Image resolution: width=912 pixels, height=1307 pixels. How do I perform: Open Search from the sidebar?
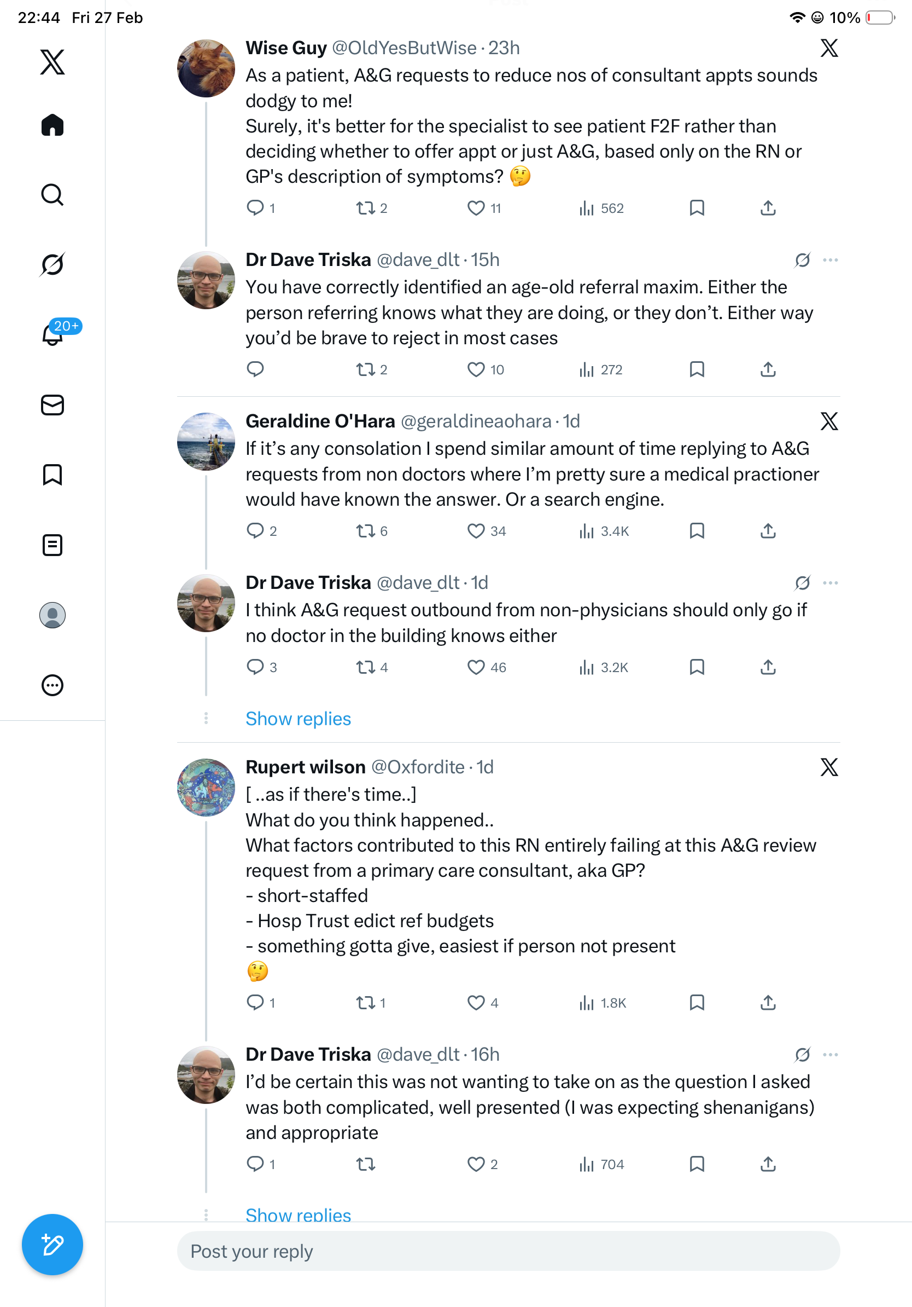tap(52, 195)
